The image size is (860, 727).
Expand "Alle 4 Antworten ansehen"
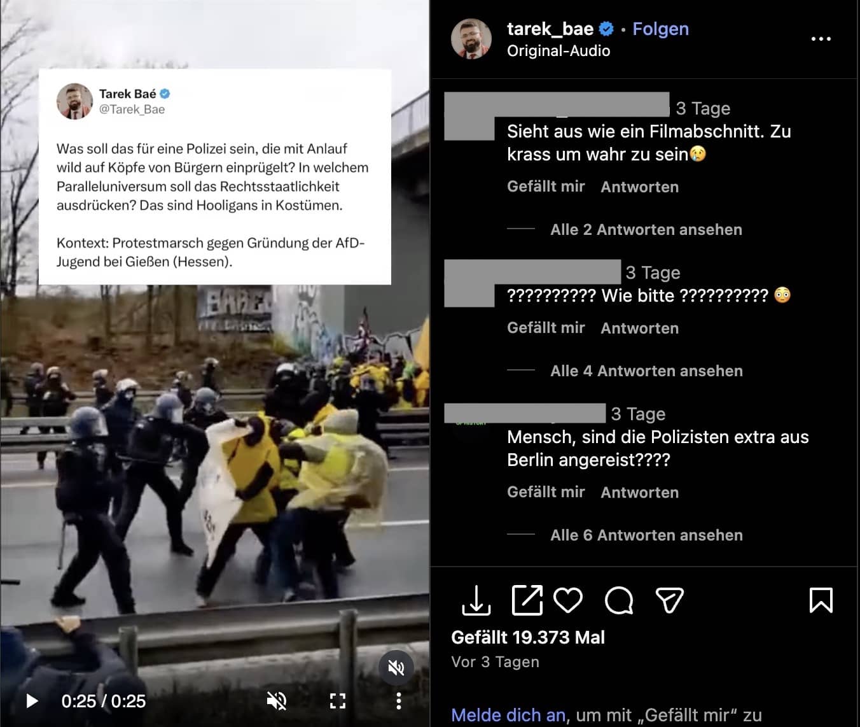(x=646, y=371)
